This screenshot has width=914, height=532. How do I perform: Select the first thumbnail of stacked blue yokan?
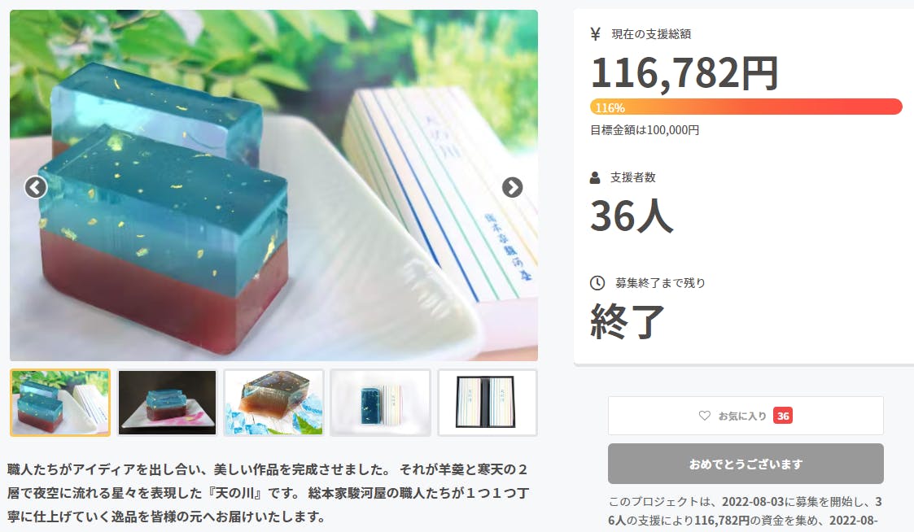[x=60, y=403]
